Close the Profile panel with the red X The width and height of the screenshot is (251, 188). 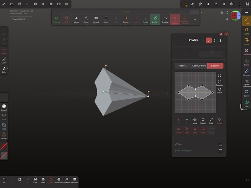coord(227,34)
